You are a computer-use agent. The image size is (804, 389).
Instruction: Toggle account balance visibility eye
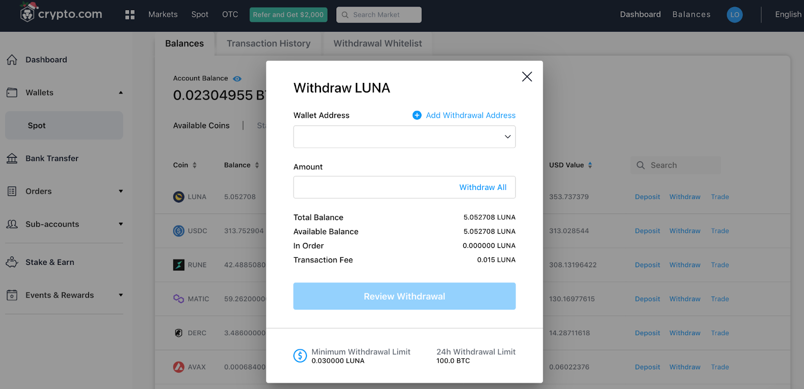(237, 78)
